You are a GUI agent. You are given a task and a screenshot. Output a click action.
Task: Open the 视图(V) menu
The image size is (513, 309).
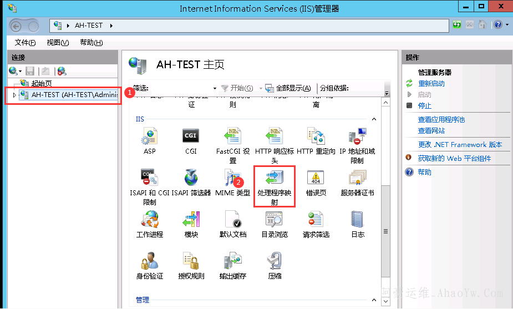click(58, 43)
